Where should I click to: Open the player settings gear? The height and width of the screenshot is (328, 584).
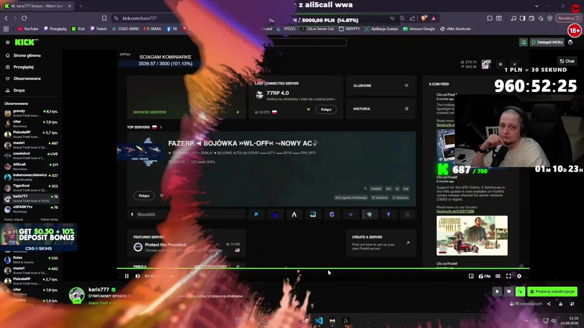click(519, 276)
